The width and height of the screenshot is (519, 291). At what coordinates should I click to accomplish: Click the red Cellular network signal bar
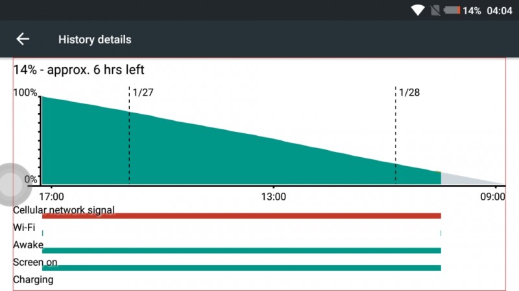pos(241,216)
